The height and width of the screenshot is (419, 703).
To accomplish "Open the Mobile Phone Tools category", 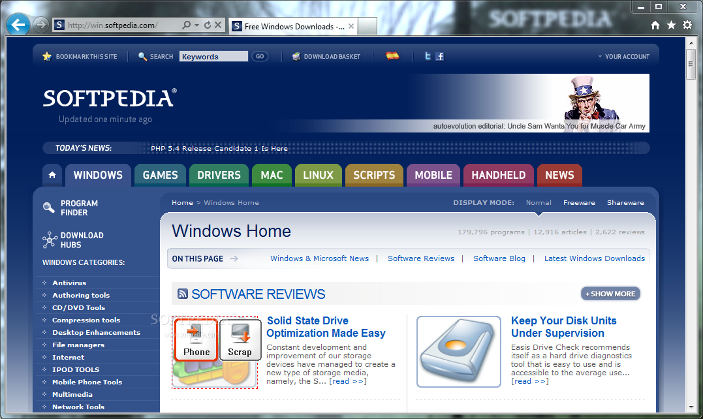I will (87, 382).
